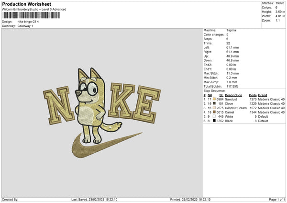Screen dimensions: 287x203
Task: Click the Sawdust color swatch
Action: click(x=214, y=99)
